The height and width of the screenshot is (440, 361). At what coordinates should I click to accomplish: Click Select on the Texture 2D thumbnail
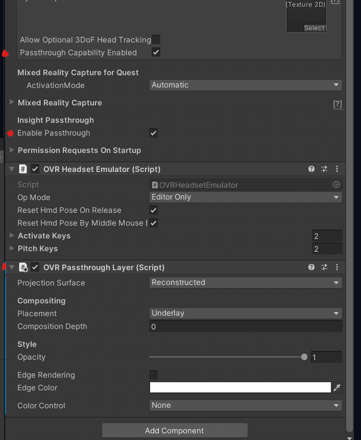coord(314,28)
